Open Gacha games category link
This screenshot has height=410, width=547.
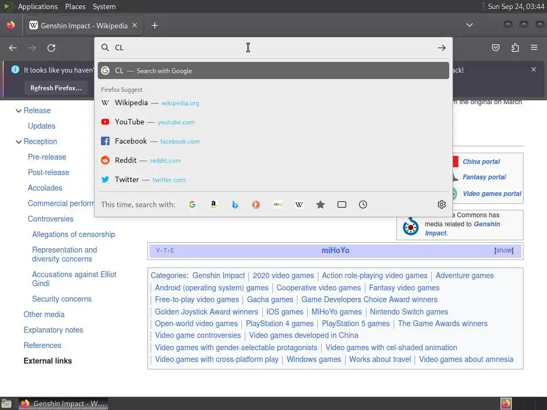(270, 299)
